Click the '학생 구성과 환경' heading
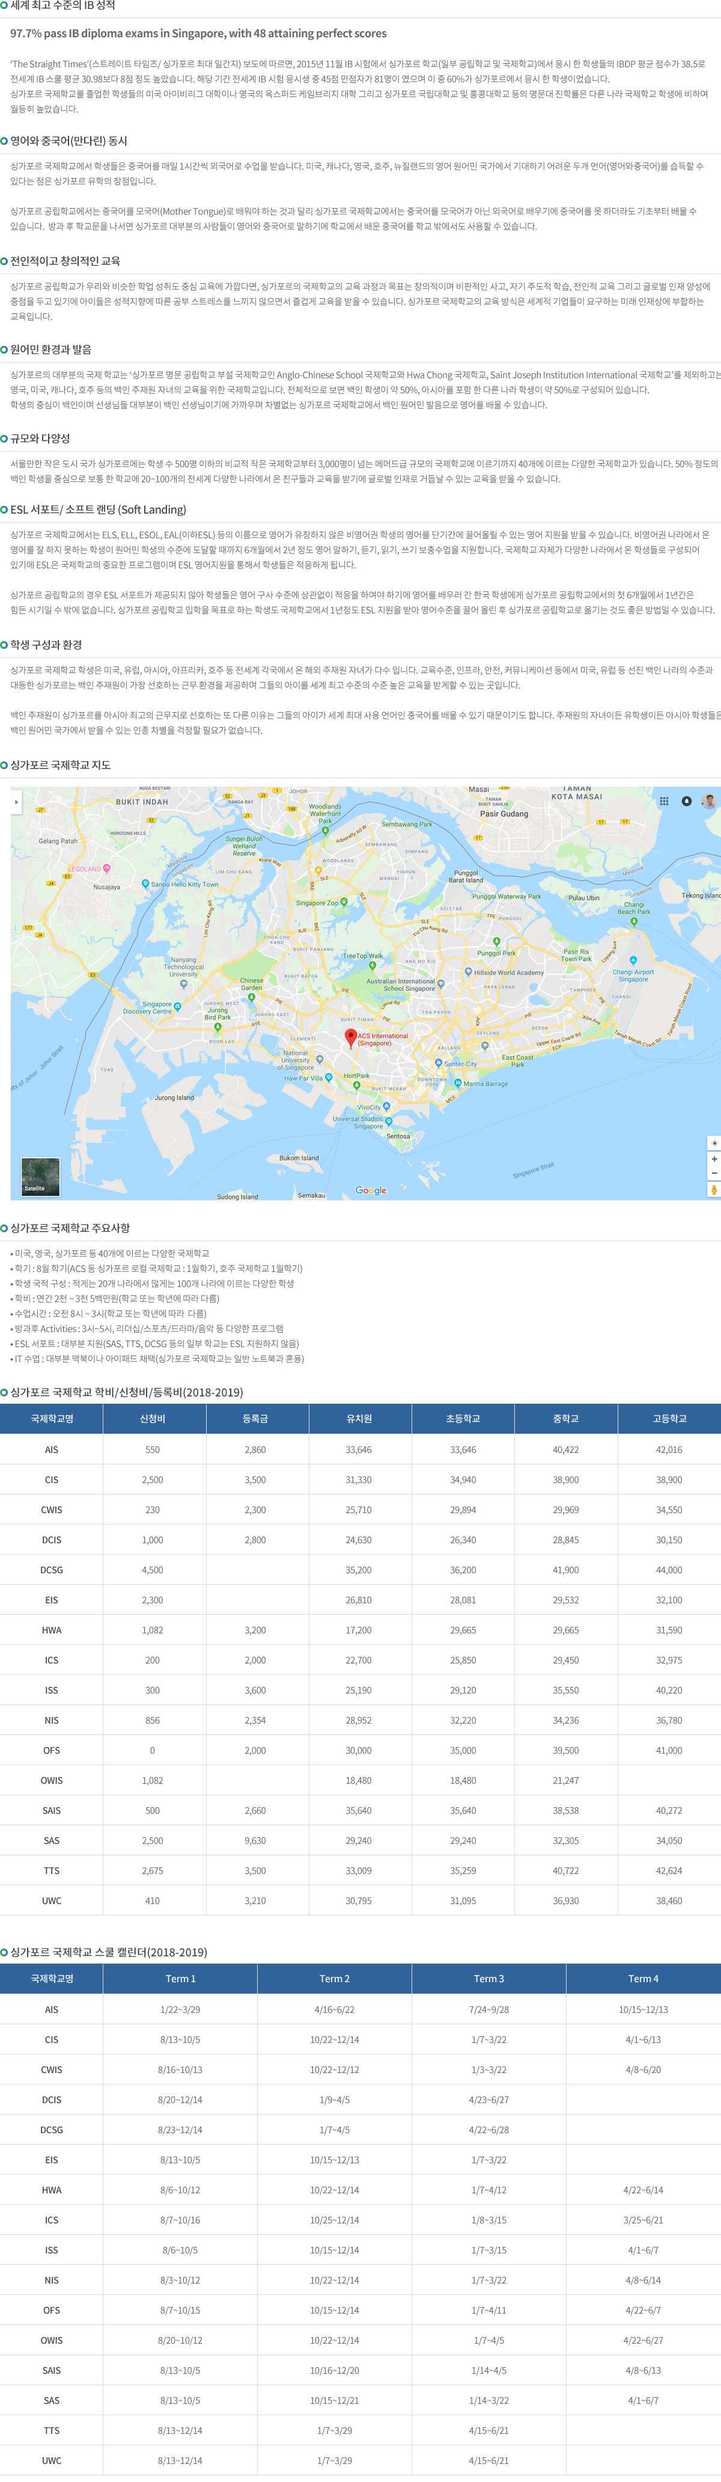Image resolution: width=721 pixels, height=2482 pixels. [46, 645]
